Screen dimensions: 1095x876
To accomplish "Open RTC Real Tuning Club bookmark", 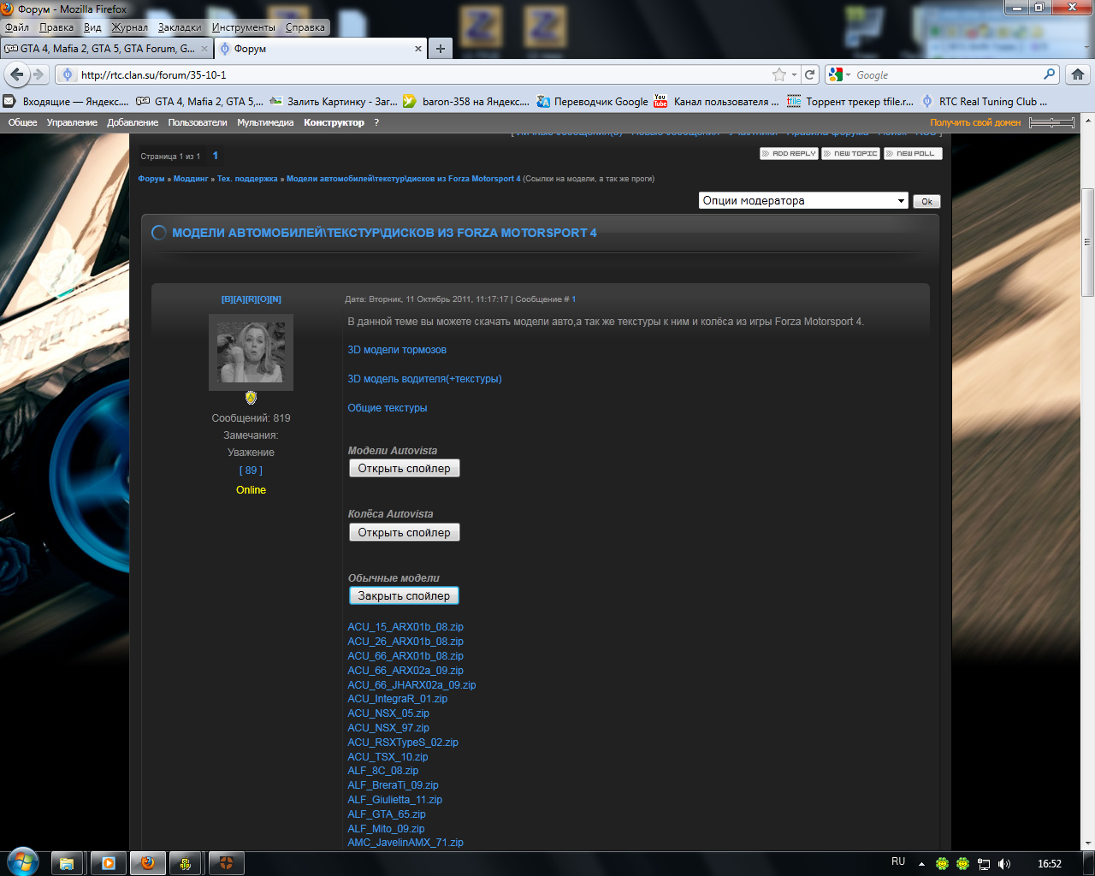I will point(984,101).
